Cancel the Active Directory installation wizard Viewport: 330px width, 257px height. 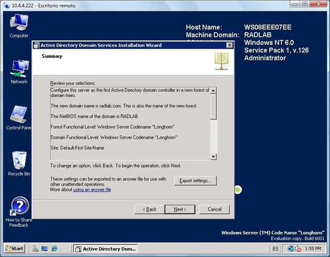coord(214,209)
